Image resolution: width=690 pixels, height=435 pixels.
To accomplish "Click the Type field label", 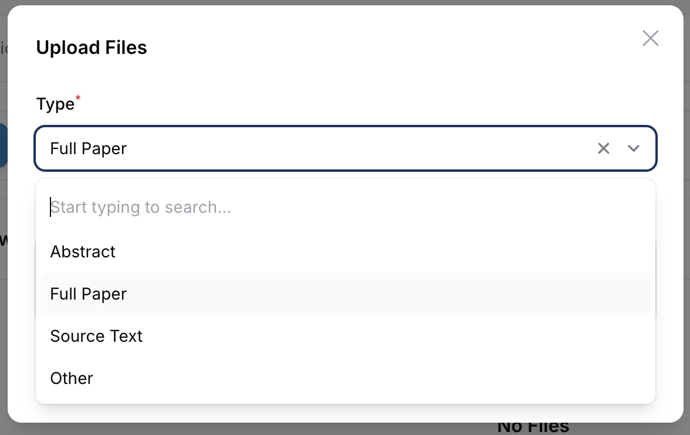I will (55, 104).
